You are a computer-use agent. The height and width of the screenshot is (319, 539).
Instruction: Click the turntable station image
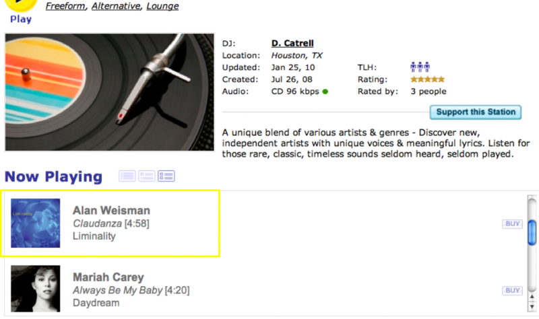coord(109,92)
